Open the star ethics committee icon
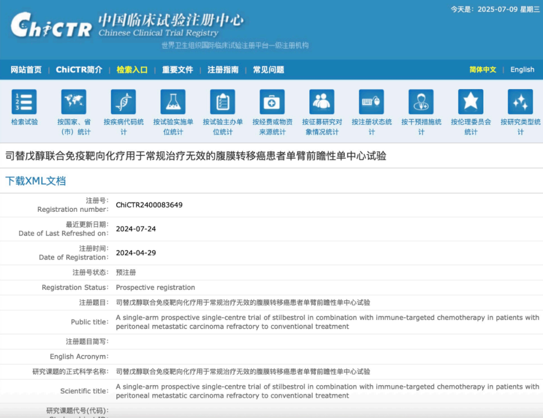 tap(471, 102)
